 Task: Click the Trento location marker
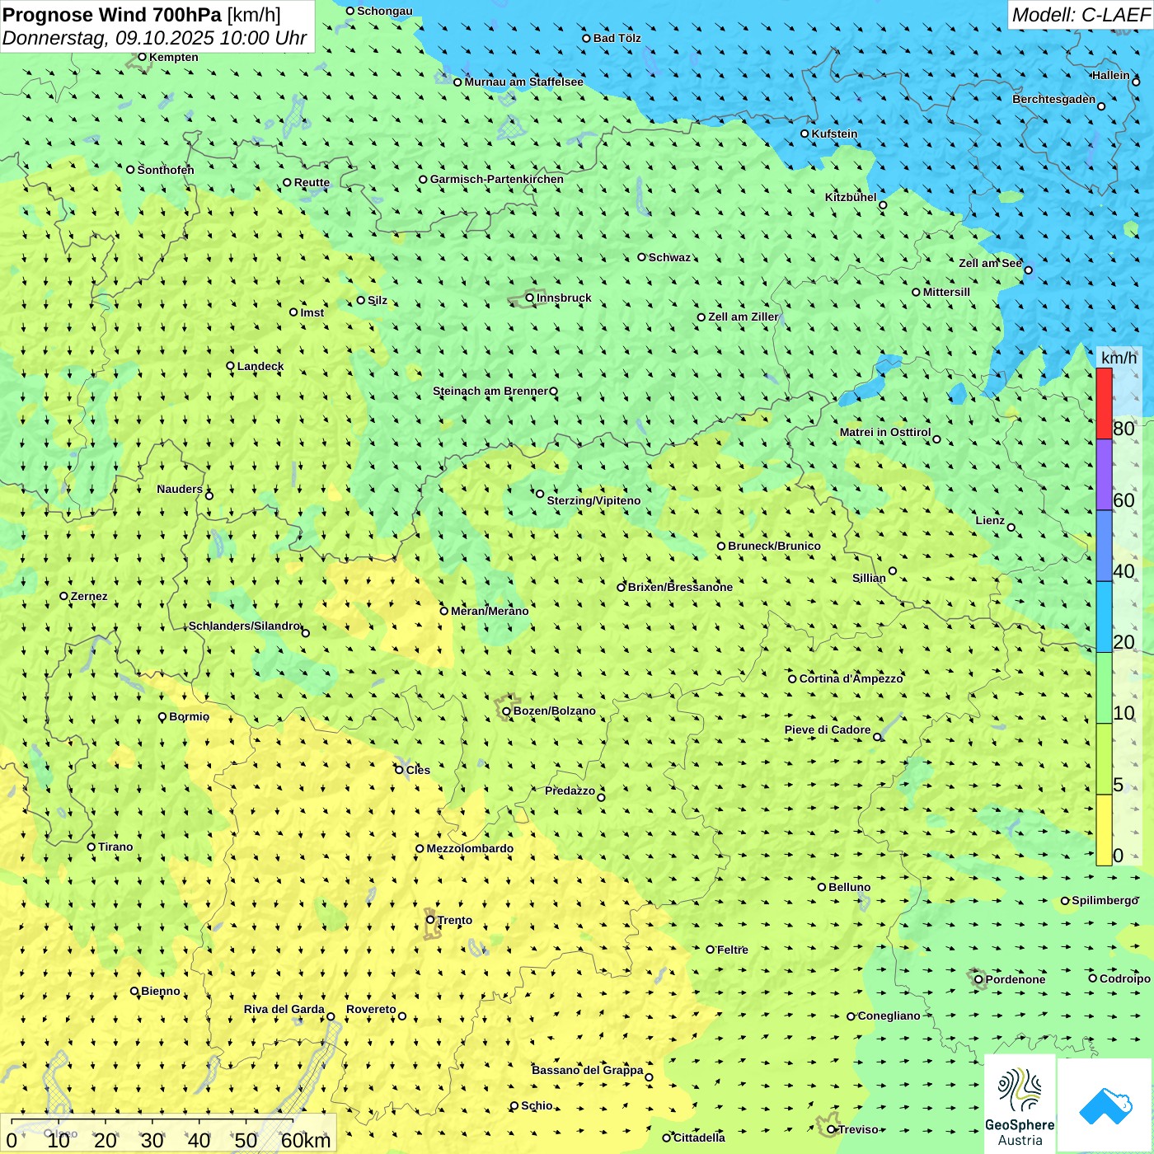(430, 920)
